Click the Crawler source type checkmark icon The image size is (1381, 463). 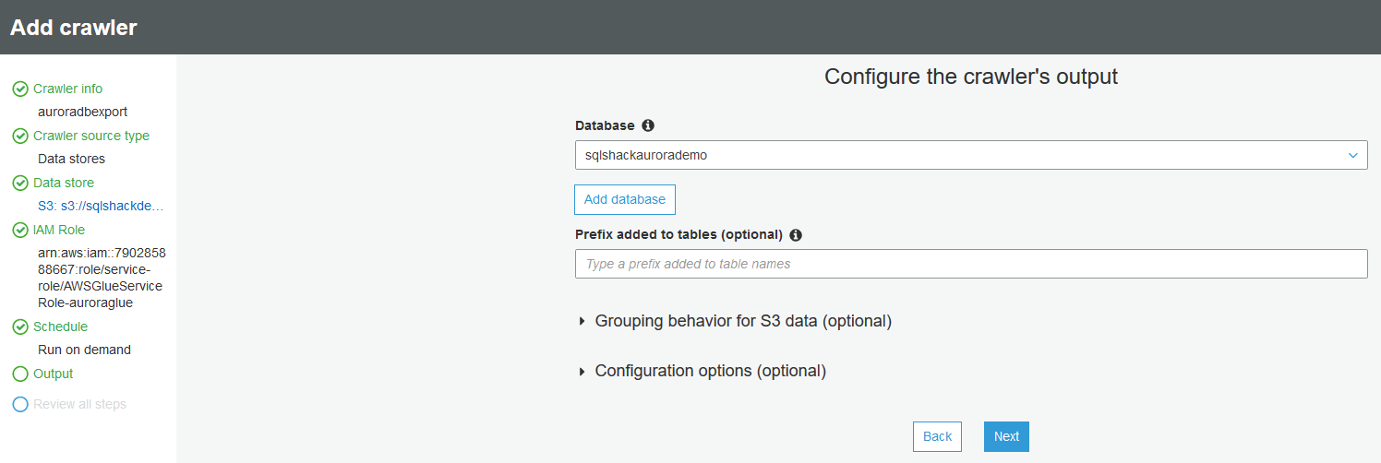pyautogui.click(x=20, y=137)
